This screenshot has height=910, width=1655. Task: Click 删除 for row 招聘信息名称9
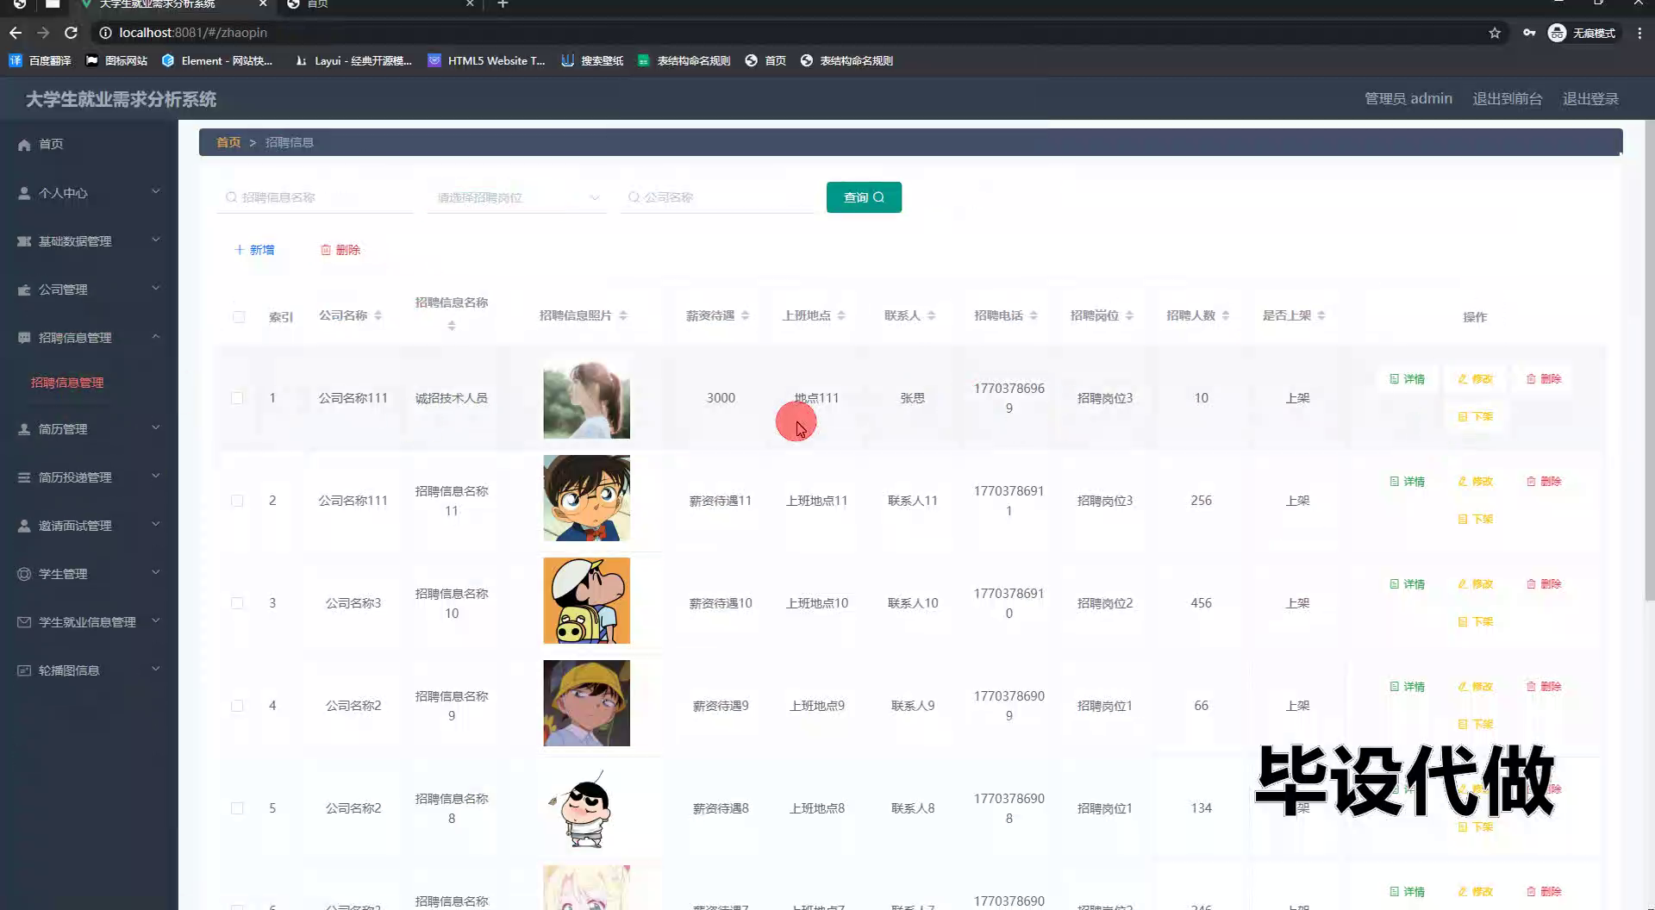pos(1543,687)
